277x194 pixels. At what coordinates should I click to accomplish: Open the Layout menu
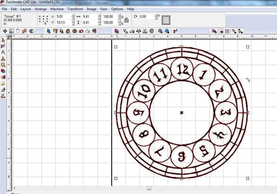pyautogui.click(x=26, y=9)
